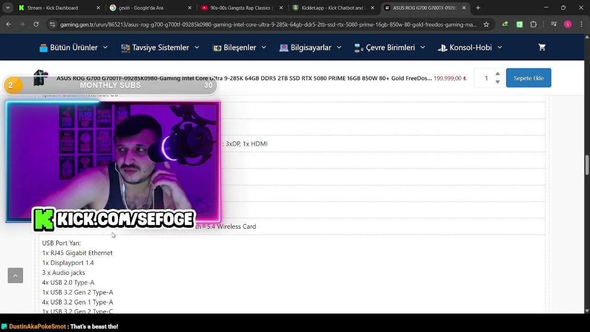Close the Kicklet.app tab

[x=372, y=8]
